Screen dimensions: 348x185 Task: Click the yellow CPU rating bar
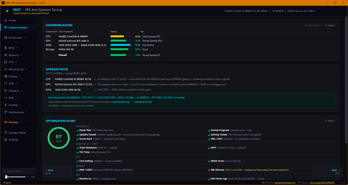pyautogui.click(x=117, y=37)
